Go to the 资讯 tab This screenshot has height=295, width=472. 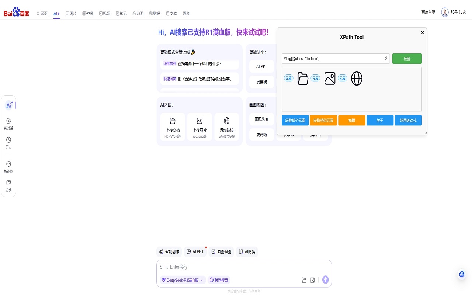click(x=88, y=14)
